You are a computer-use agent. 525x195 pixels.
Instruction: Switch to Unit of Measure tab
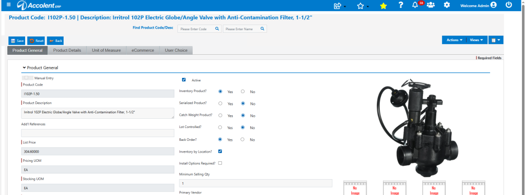106,51
